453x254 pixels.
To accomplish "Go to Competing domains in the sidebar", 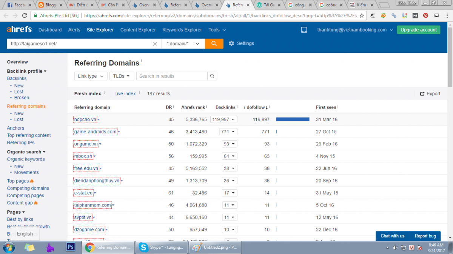I will [x=28, y=188].
